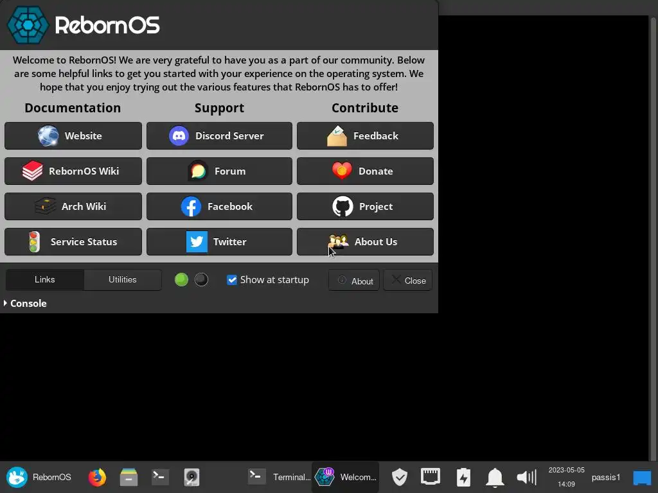Click the RebornOS logo in header
Screen dimensions: 658x493
pos(84,25)
